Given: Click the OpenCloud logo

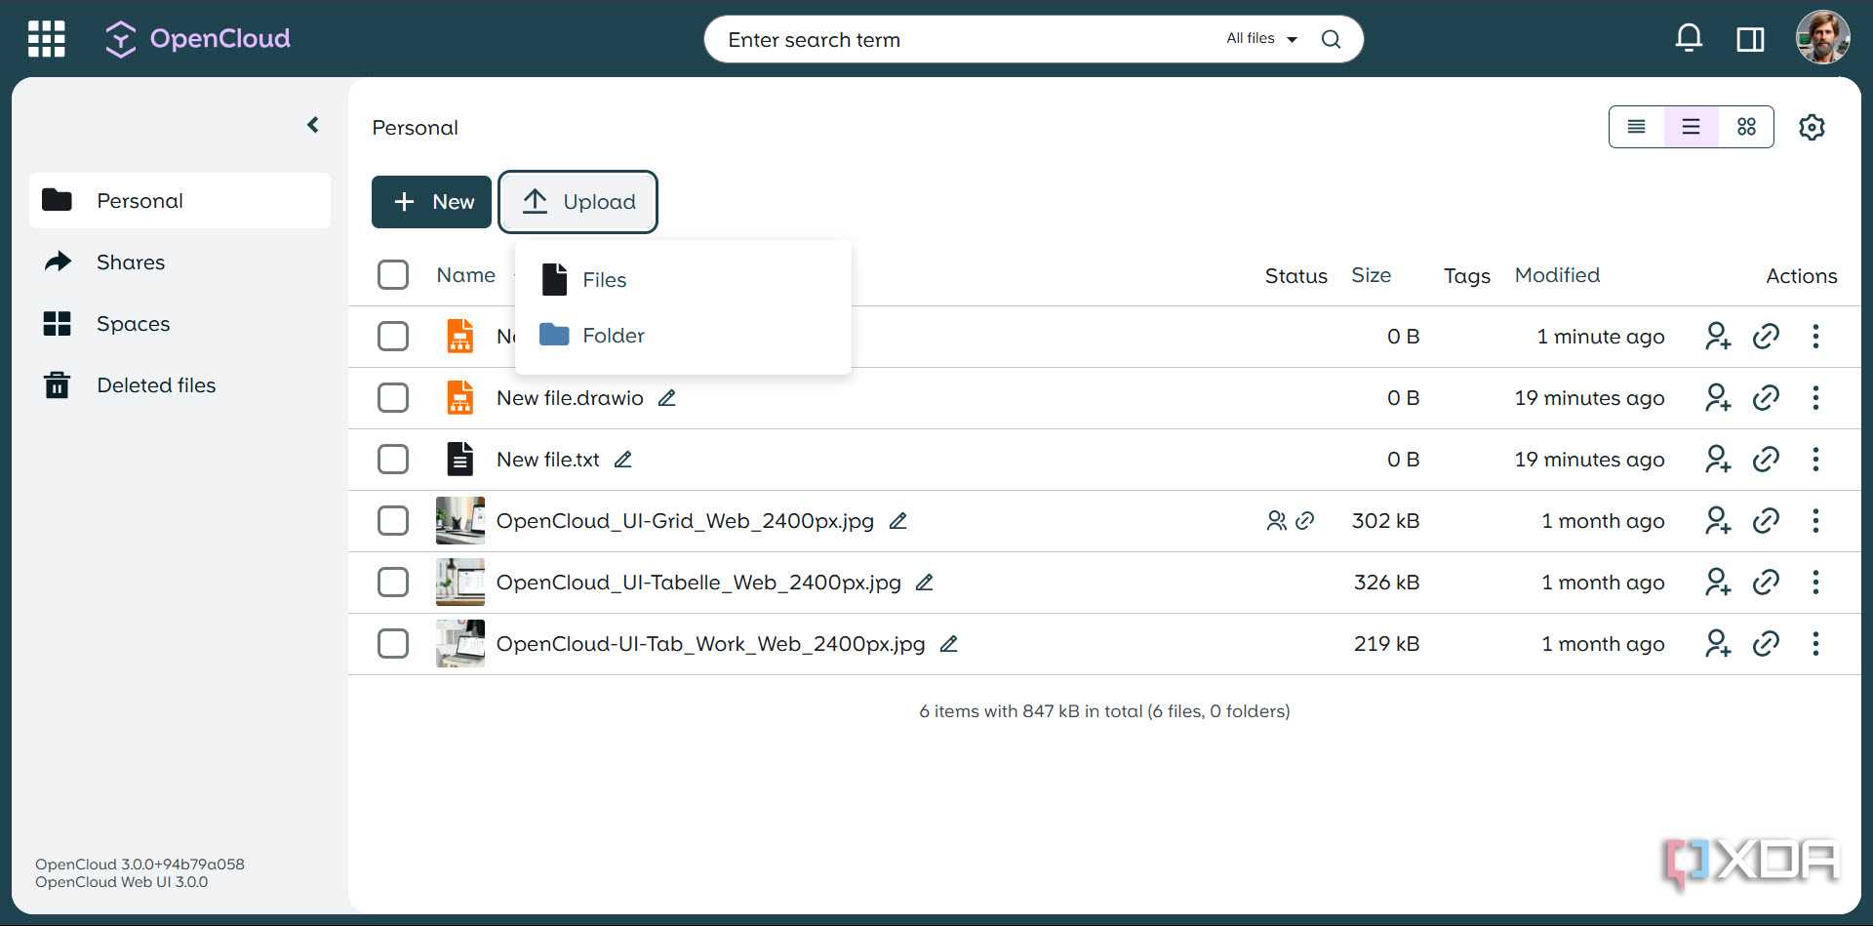Looking at the screenshot, I should 198,39.
